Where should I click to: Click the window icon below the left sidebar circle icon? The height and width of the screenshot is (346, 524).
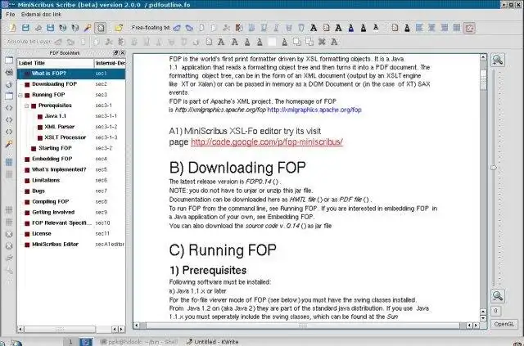9,97
